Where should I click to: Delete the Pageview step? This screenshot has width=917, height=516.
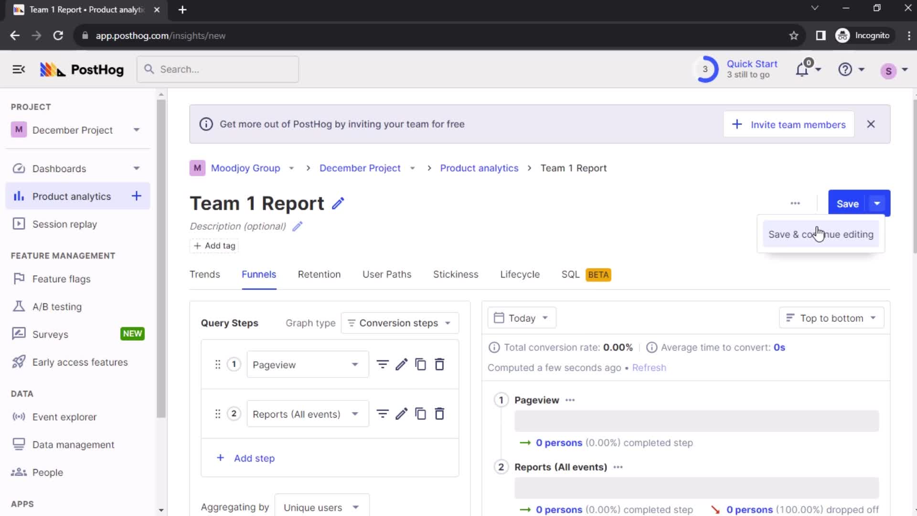[x=439, y=365]
